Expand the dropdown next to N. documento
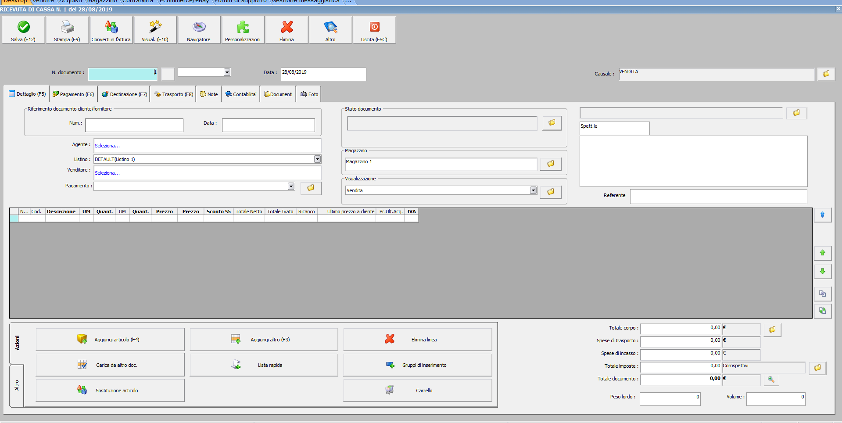Image resolution: width=842 pixels, height=423 pixels. click(227, 72)
